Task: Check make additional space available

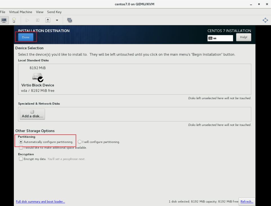Action: [53, 147]
